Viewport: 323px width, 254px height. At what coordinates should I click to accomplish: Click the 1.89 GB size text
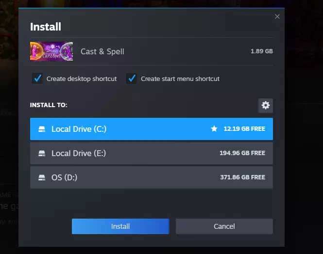(262, 51)
